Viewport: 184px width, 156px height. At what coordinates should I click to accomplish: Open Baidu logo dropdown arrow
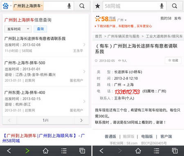click(11, 6)
